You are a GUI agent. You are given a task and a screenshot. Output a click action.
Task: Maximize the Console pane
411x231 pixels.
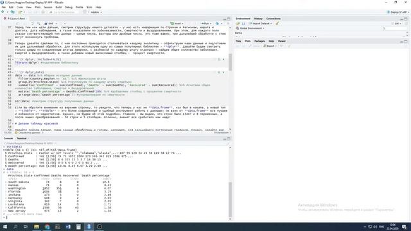[229, 139]
